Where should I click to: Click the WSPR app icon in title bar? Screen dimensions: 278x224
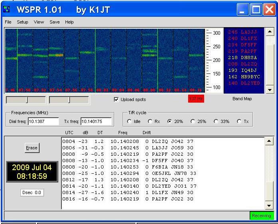[x=7, y=10]
